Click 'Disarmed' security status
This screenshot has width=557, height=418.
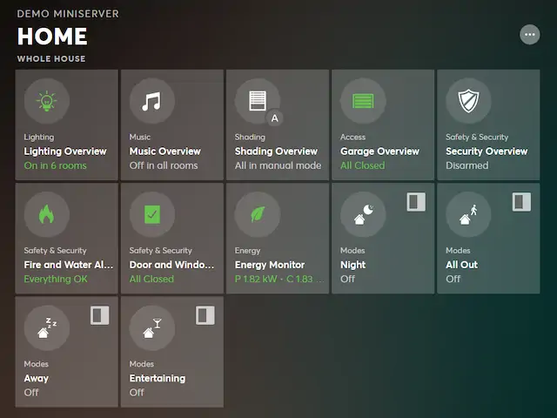coord(467,165)
